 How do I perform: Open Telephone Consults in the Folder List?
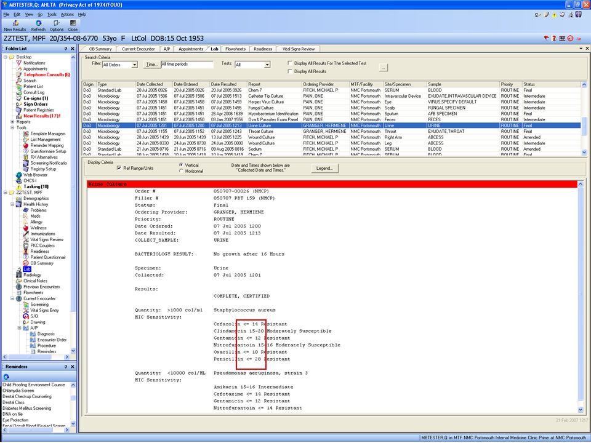[46, 74]
